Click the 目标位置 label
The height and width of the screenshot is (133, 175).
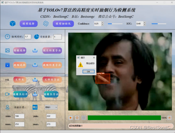point(20,107)
